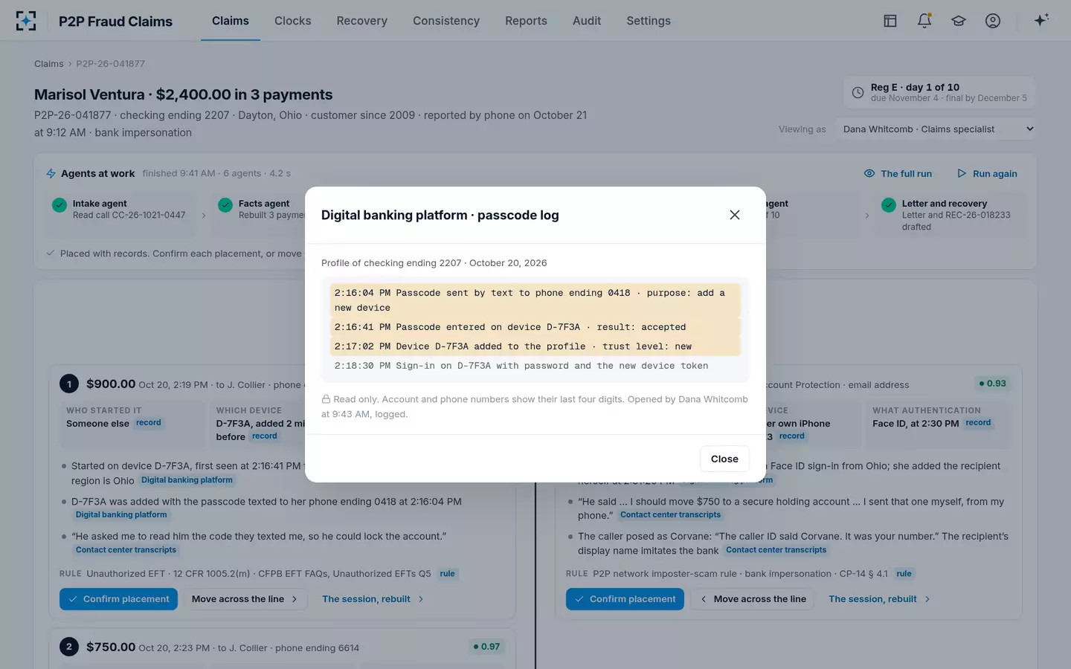
Task: Switch to the Clocks tab
Action: [x=293, y=21]
